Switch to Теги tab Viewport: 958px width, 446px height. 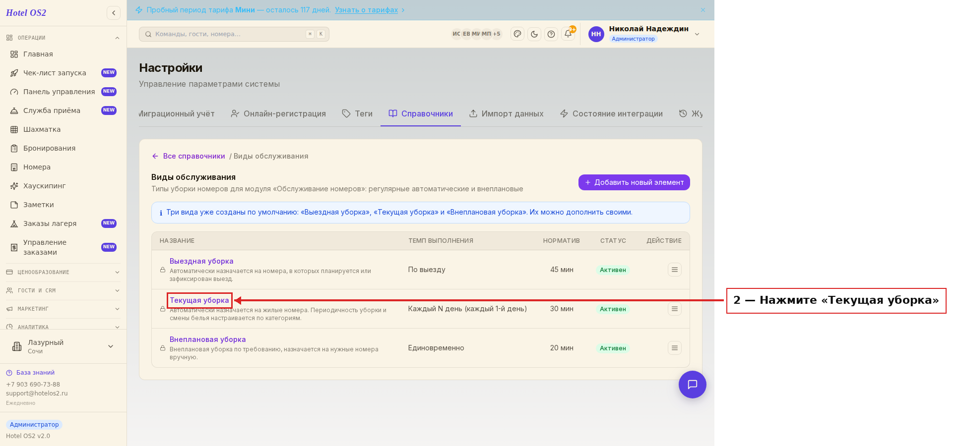tap(357, 113)
